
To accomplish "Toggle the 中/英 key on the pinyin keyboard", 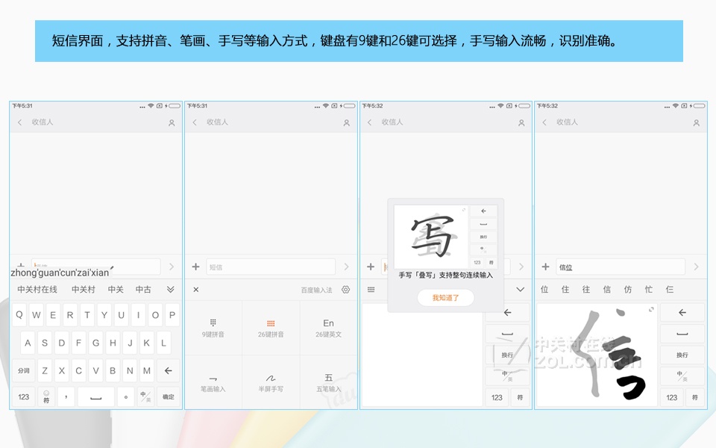I will point(145,396).
